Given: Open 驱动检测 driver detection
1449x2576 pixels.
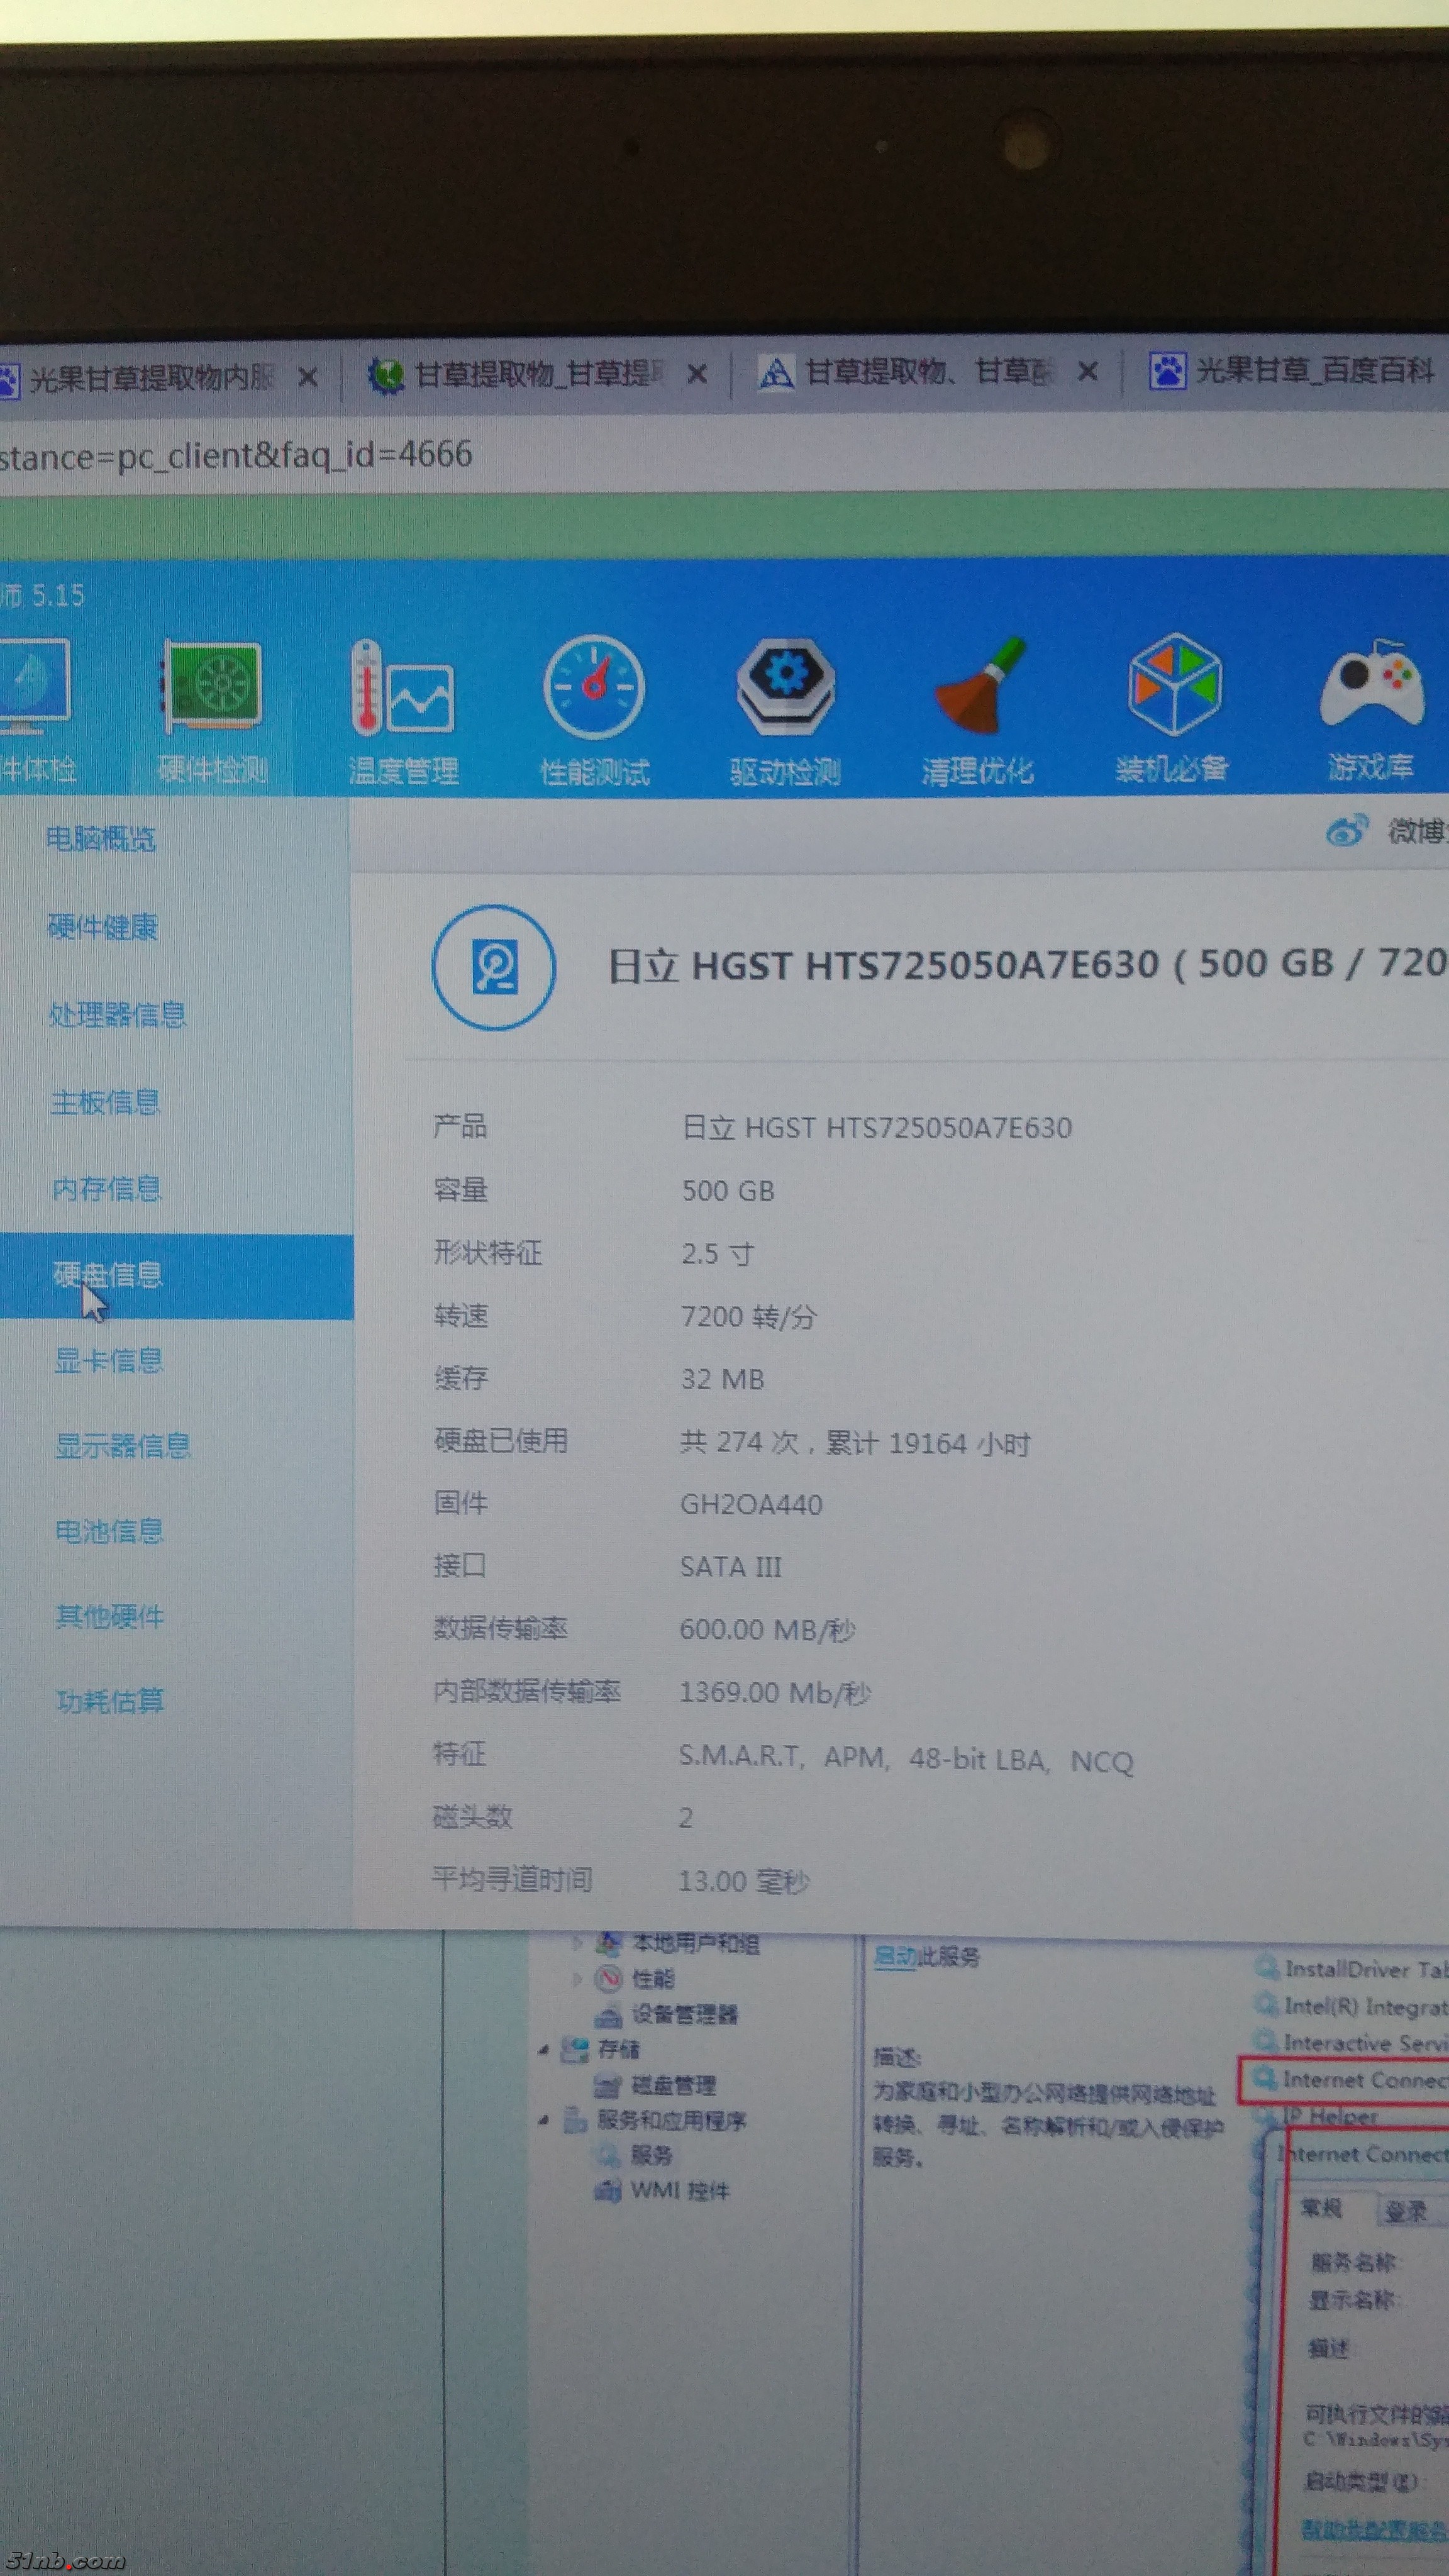Looking at the screenshot, I should click(785, 711).
